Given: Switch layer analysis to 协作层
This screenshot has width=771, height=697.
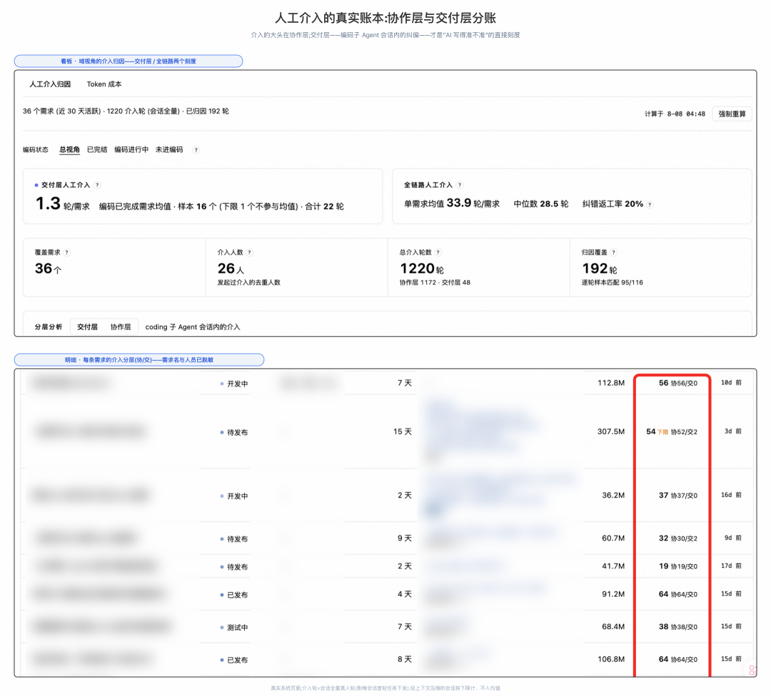Looking at the screenshot, I should tap(121, 326).
